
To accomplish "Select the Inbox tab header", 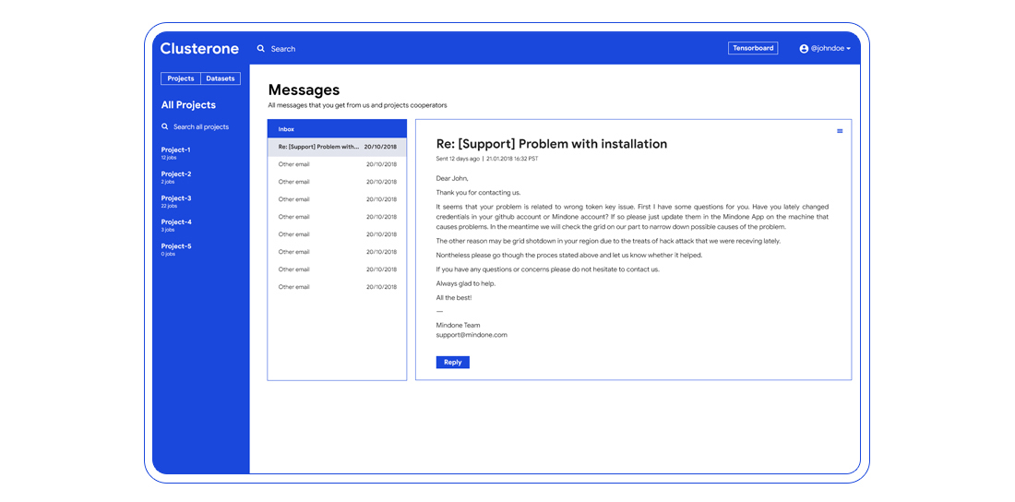I will (x=337, y=129).
